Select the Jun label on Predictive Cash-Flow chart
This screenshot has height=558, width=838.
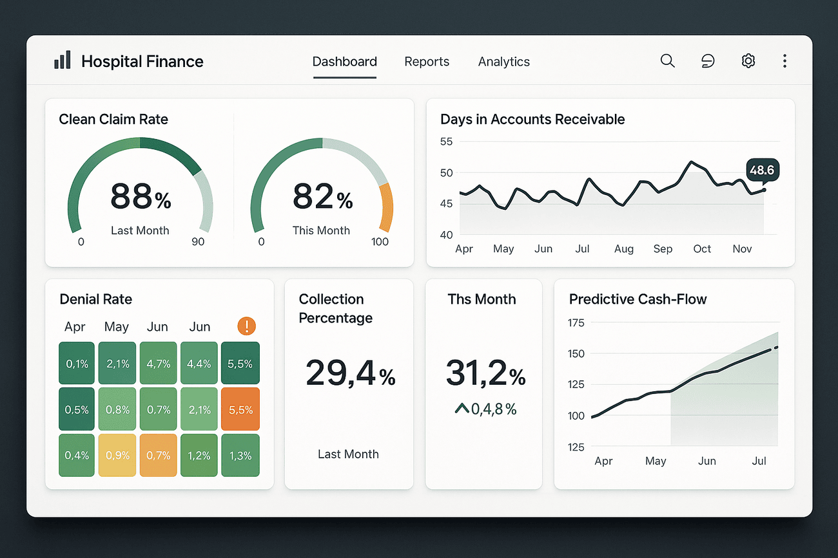pyautogui.click(x=706, y=461)
